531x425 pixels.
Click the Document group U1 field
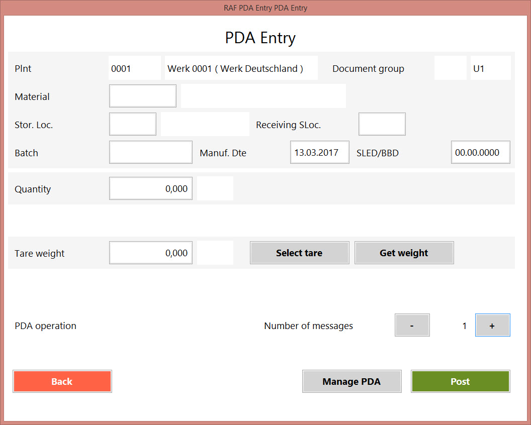point(490,68)
